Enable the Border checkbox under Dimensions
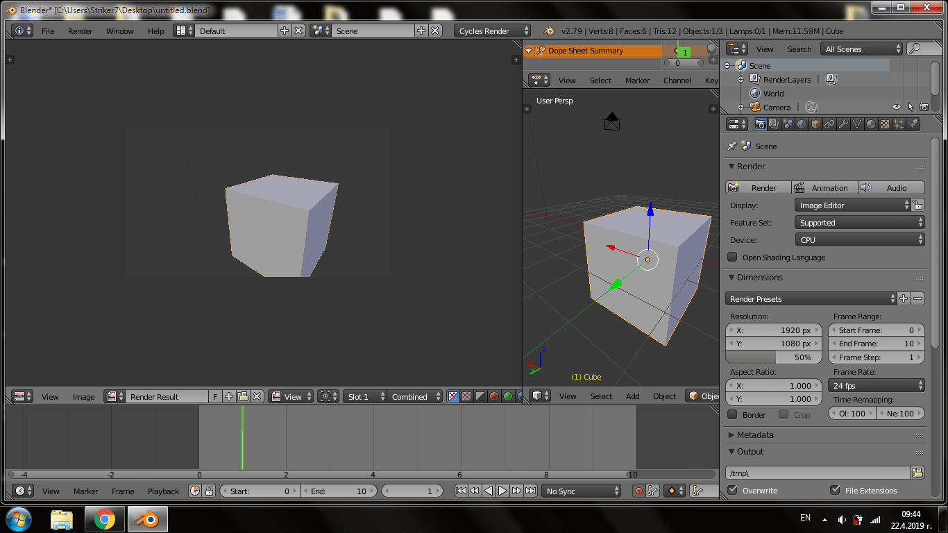Viewport: 948px width, 533px height. (x=732, y=414)
